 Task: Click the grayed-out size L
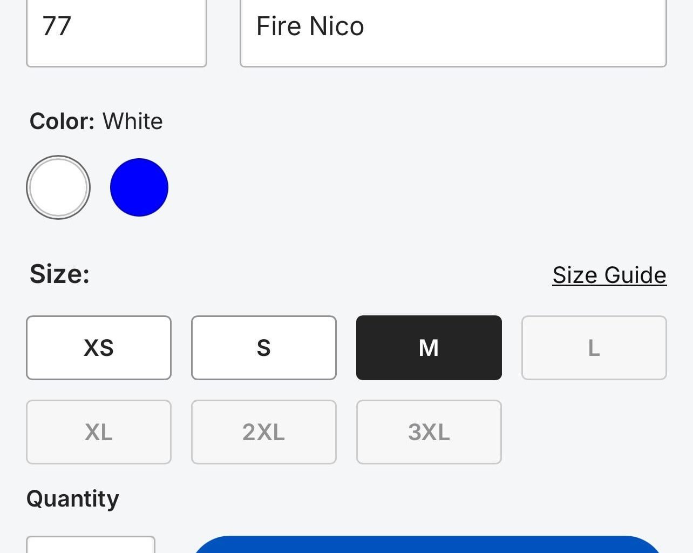[x=594, y=348]
